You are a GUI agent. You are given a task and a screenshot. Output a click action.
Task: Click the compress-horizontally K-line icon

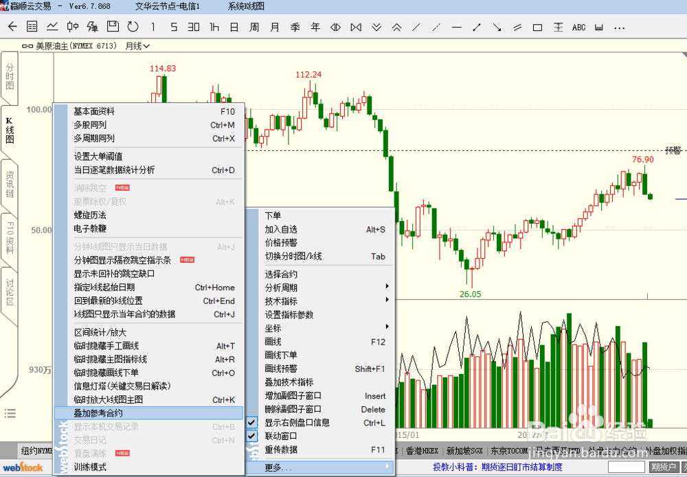click(x=356, y=27)
